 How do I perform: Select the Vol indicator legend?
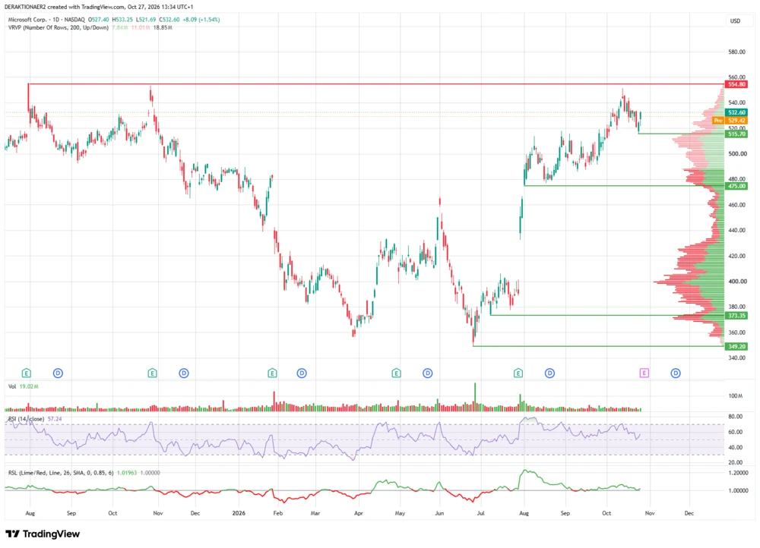(12, 386)
